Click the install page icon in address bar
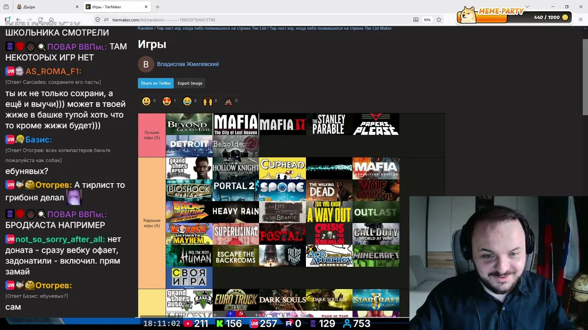This screenshot has height=330, width=588. point(416,20)
